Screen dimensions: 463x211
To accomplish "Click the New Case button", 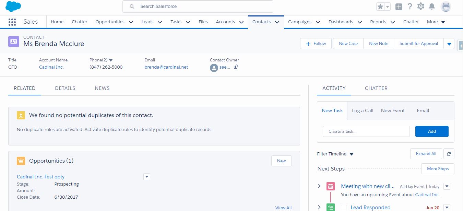I will pyautogui.click(x=348, y=44).
